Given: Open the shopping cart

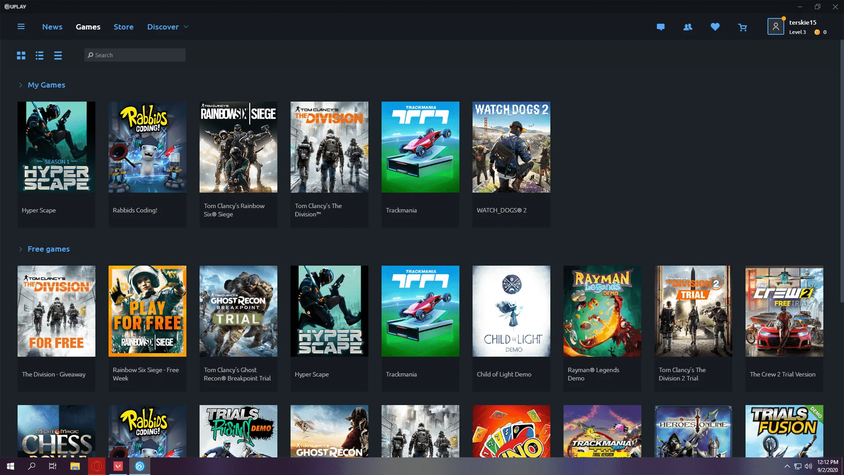Looking at the screenshot, I should coord(742,27).
